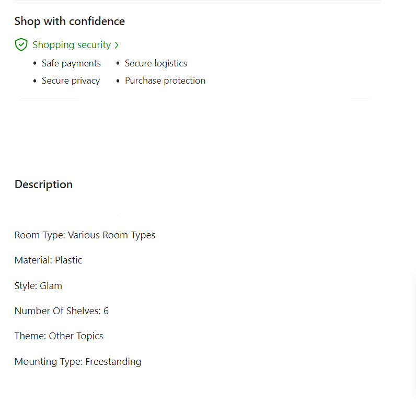Click the Secure privacy bullet item
Image resolution: width=416 pixels, height=402 pixels.
tap(71, 81)
